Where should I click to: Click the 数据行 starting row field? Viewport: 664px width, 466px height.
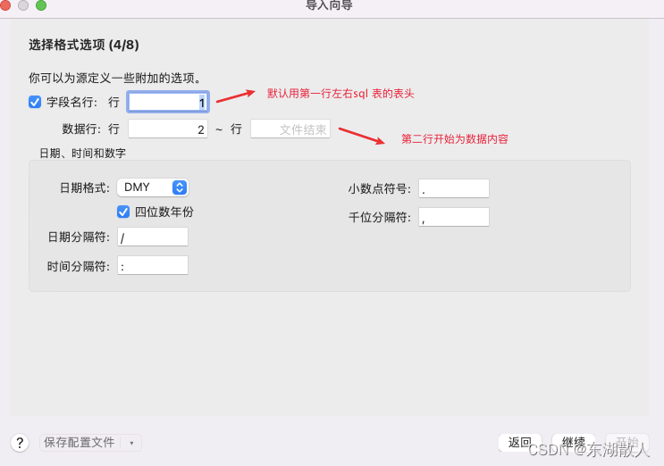click(168, 129)
